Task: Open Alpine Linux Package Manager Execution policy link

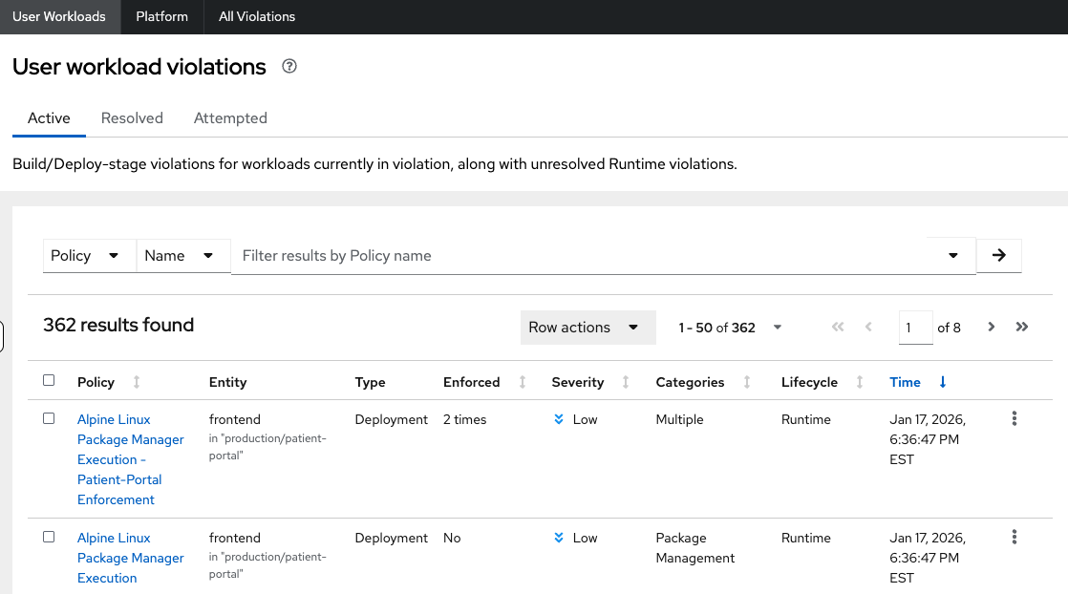Action: (130, 558)
